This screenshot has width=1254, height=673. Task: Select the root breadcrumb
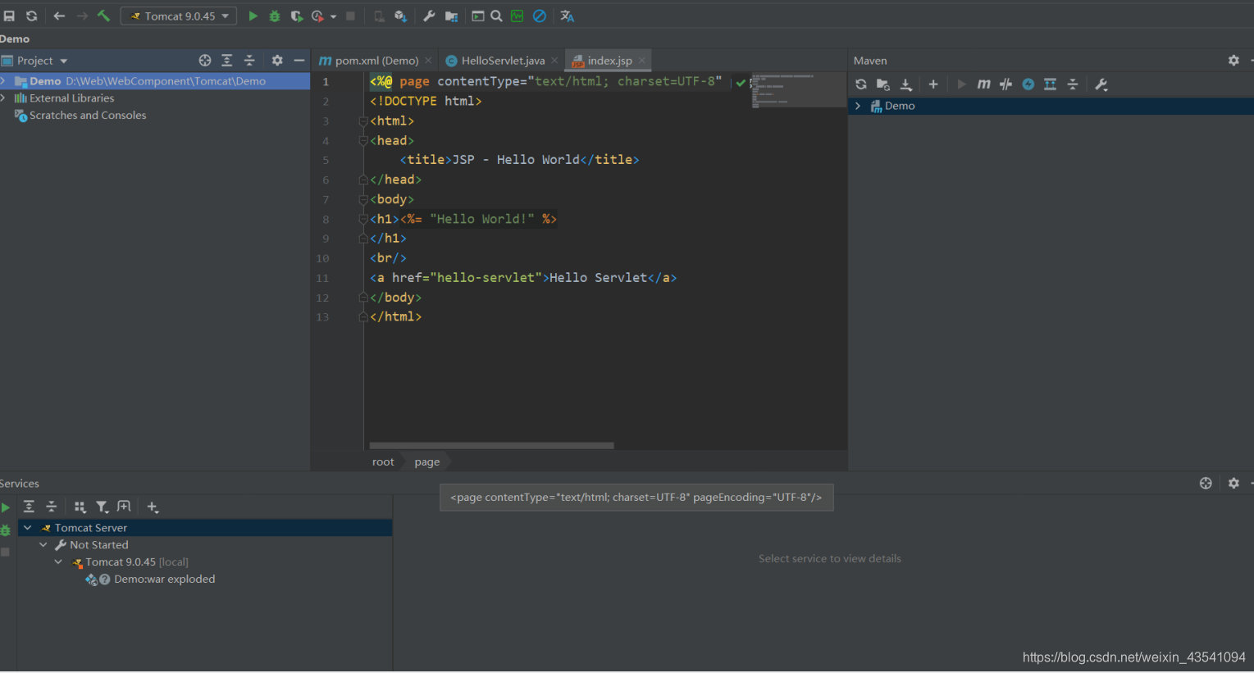click(383, 462)
